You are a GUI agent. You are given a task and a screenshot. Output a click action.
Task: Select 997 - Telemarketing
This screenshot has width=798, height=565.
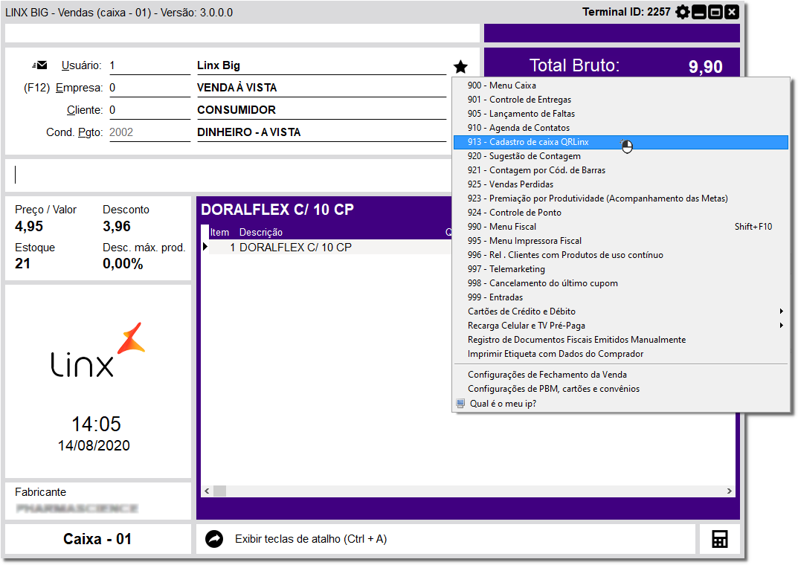620,269
